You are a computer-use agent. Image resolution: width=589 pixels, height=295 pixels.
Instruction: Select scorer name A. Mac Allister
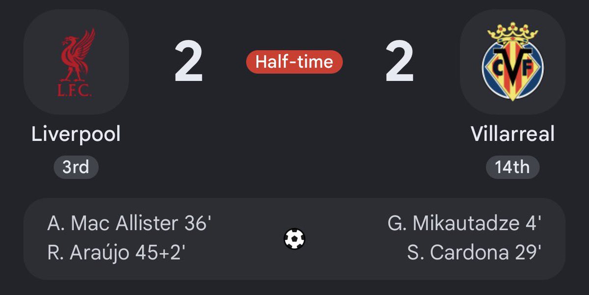(112, 224)
